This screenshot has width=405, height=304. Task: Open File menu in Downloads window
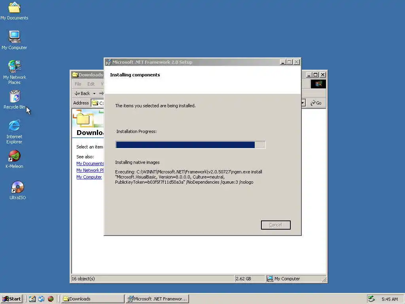click(x=78, y=84)
